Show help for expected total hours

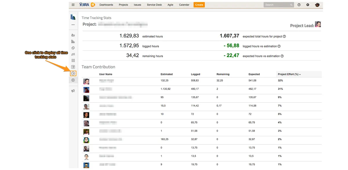pos(284,36)
